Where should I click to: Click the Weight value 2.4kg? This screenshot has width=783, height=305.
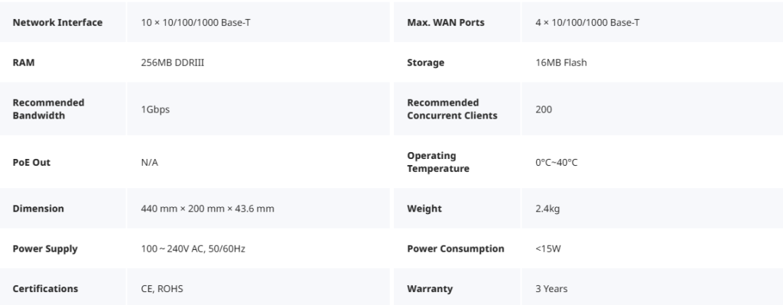click(547, 209)
